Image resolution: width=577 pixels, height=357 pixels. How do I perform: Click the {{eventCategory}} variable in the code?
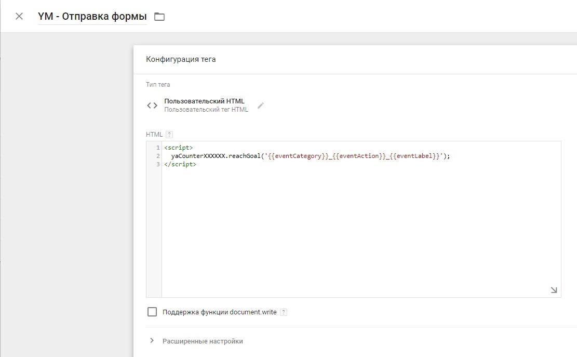(298, 156)
